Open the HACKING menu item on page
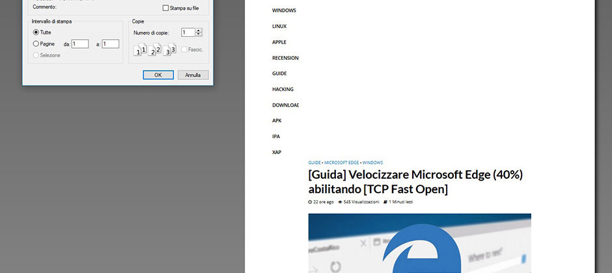The width and height of the screenshot is (612, 273). pos(283,89)
